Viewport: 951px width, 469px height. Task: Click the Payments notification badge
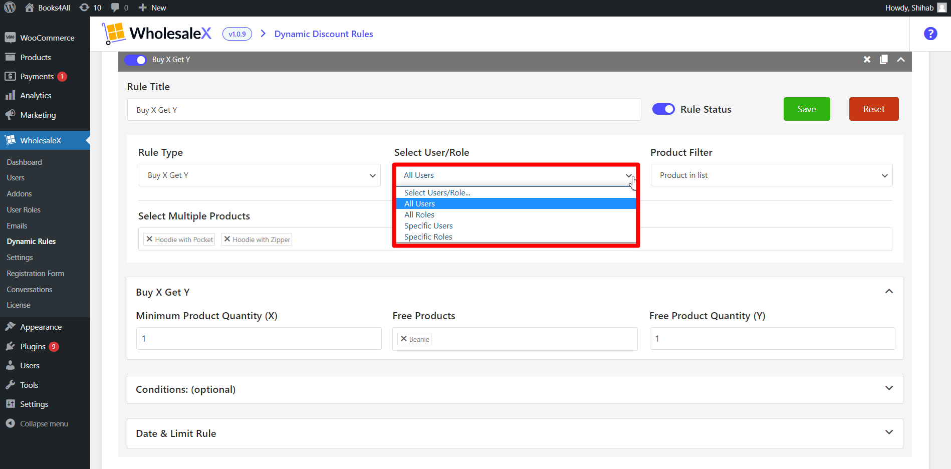[x=62, y=76]
